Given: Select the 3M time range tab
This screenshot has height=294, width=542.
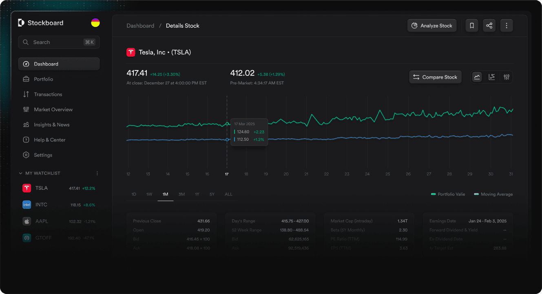Looking at the screenshot, I should [181, 194].
